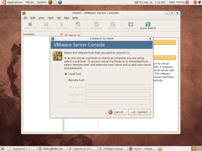Click the volume speaker icon in the panel
The width and height of the screenshot is (202, 151).
136,2
